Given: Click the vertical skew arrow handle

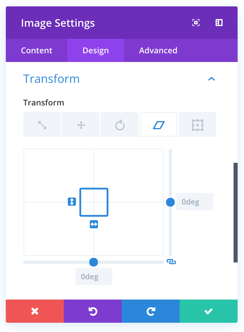Looking at the screenshot, I should (x=72, y=202).
